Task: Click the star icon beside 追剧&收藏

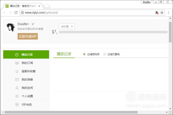Action: click(x=17, y=71)
